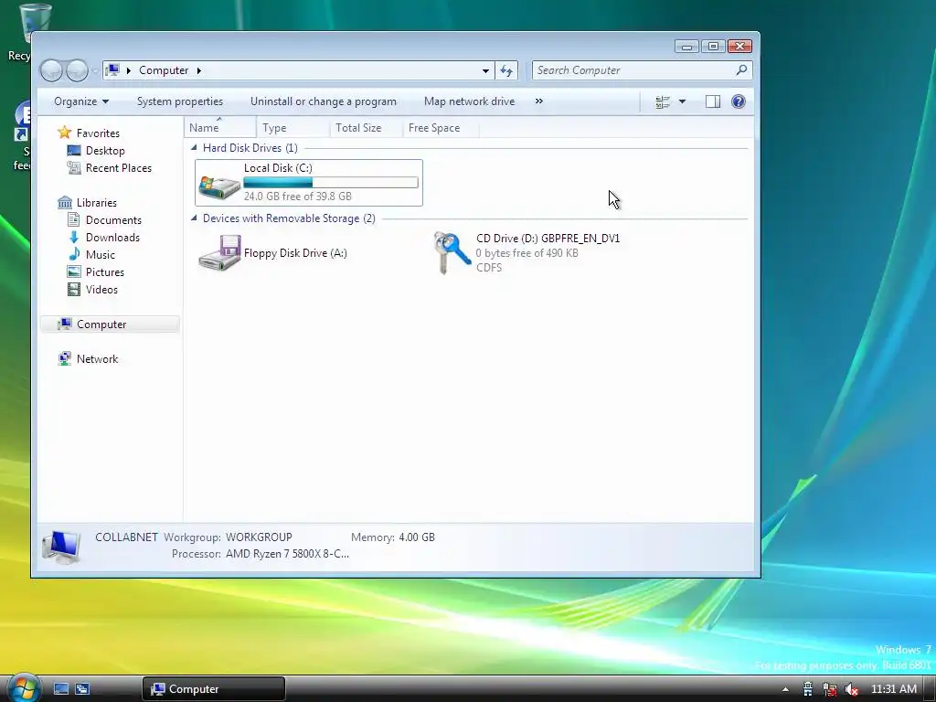Select the CD Drive (D:) keys icon
The width and height of the screenshot is (936, 702).
click(x=452, y=253)
